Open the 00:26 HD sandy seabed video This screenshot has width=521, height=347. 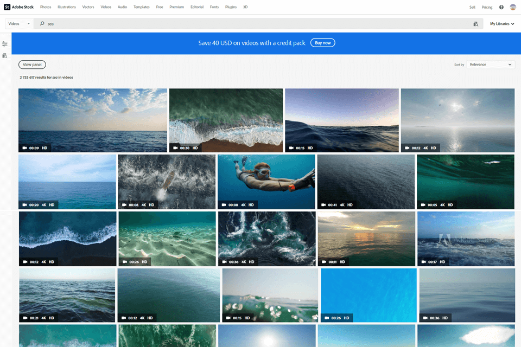(x=167, y=239)
